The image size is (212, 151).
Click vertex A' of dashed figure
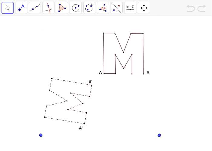(84, 124)
